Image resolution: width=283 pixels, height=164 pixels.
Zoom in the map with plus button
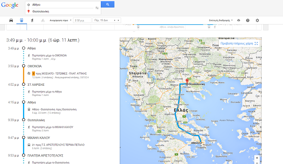(257, 158)
